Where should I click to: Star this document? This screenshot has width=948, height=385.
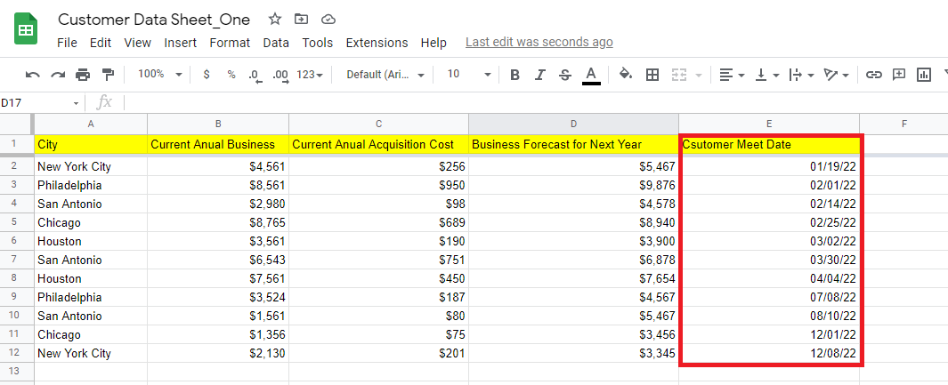275,19
